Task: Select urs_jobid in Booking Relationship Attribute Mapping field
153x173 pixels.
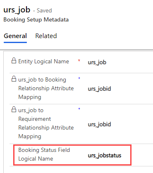Action: coord(99,89)
